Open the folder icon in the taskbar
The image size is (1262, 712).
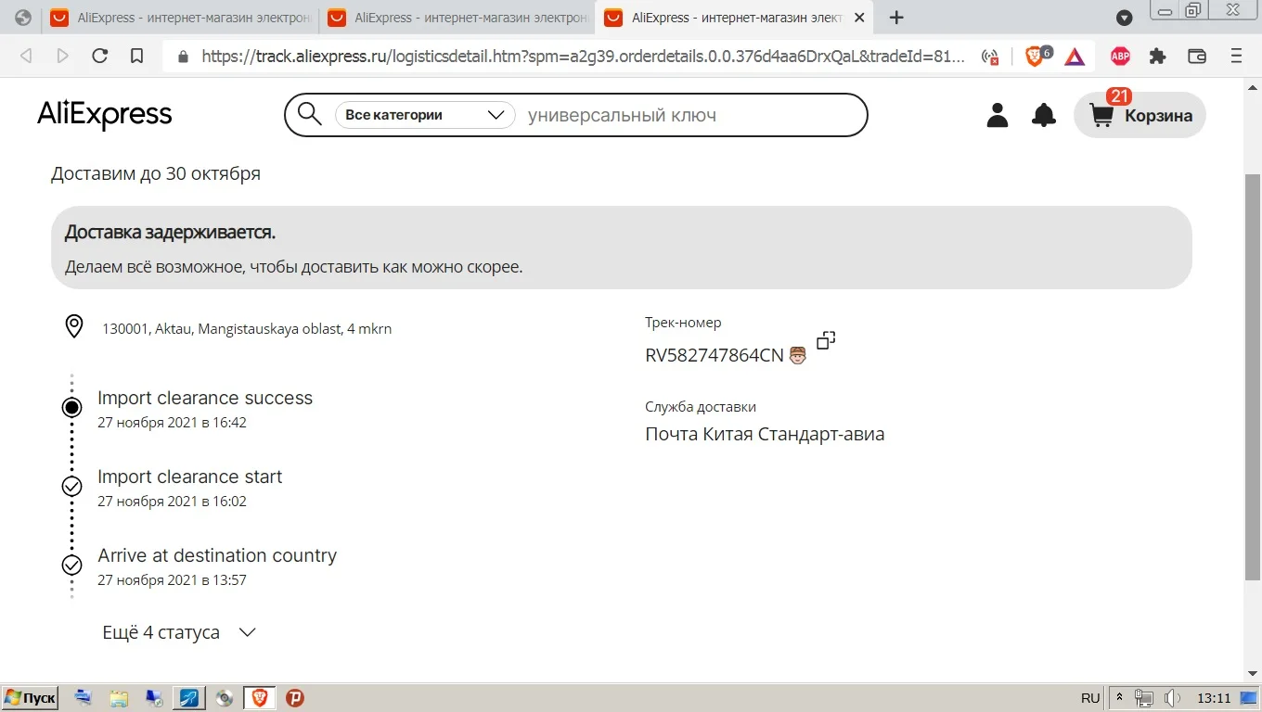click(119, 698)
